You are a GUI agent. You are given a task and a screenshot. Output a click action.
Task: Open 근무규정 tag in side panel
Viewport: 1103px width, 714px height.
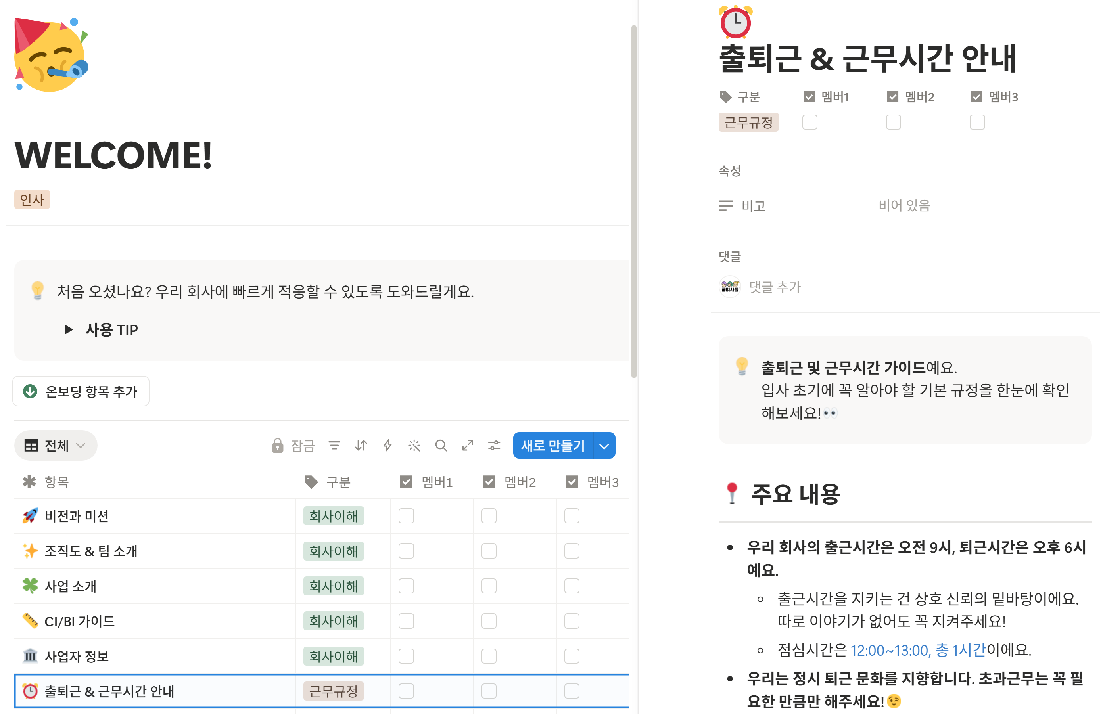(748, 123)
